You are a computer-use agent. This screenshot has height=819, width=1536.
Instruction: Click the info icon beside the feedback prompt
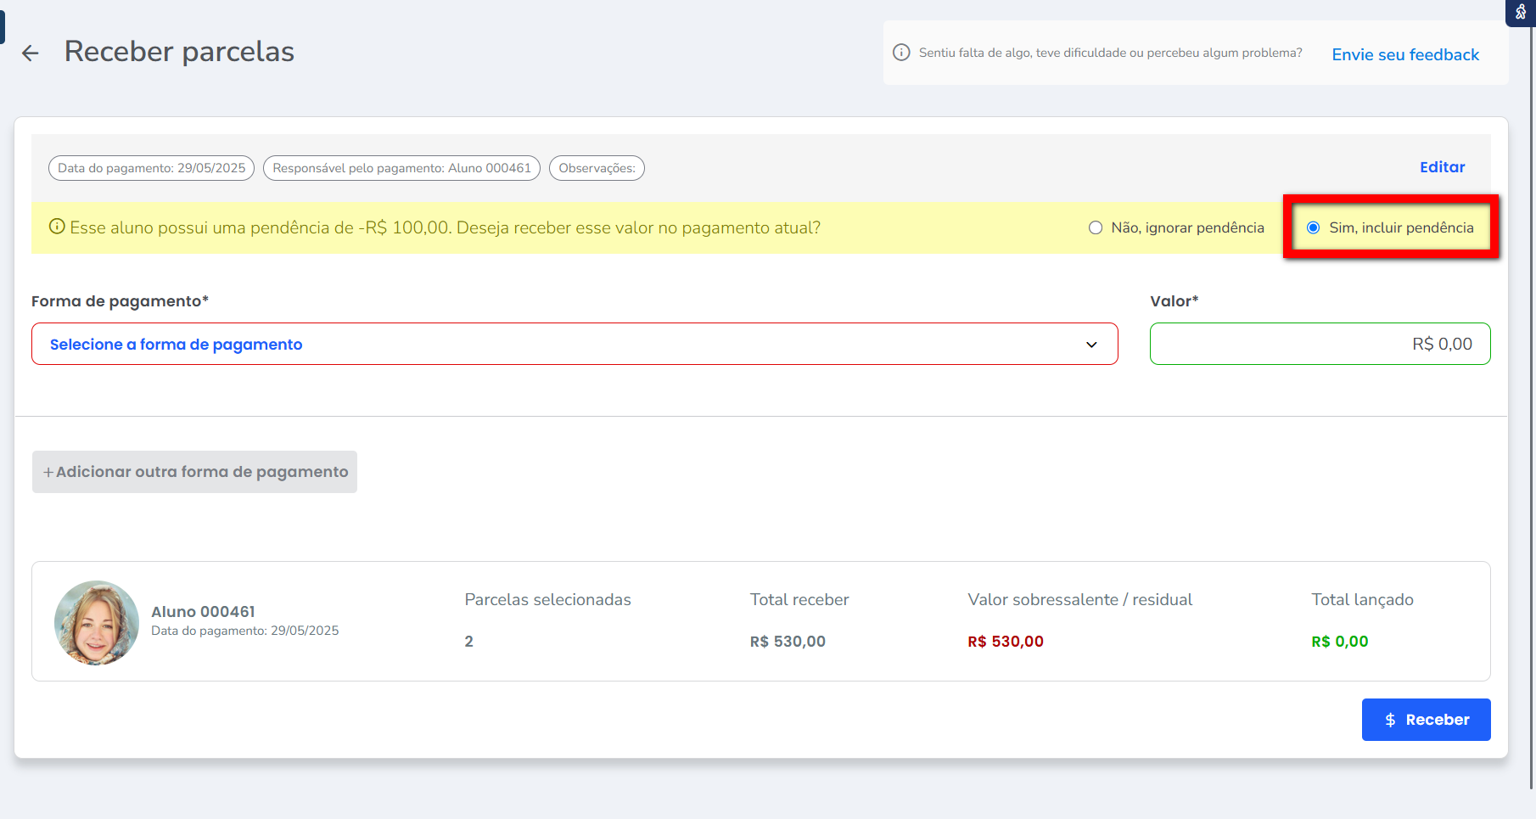pyautogui.click(x=901, y=53)
